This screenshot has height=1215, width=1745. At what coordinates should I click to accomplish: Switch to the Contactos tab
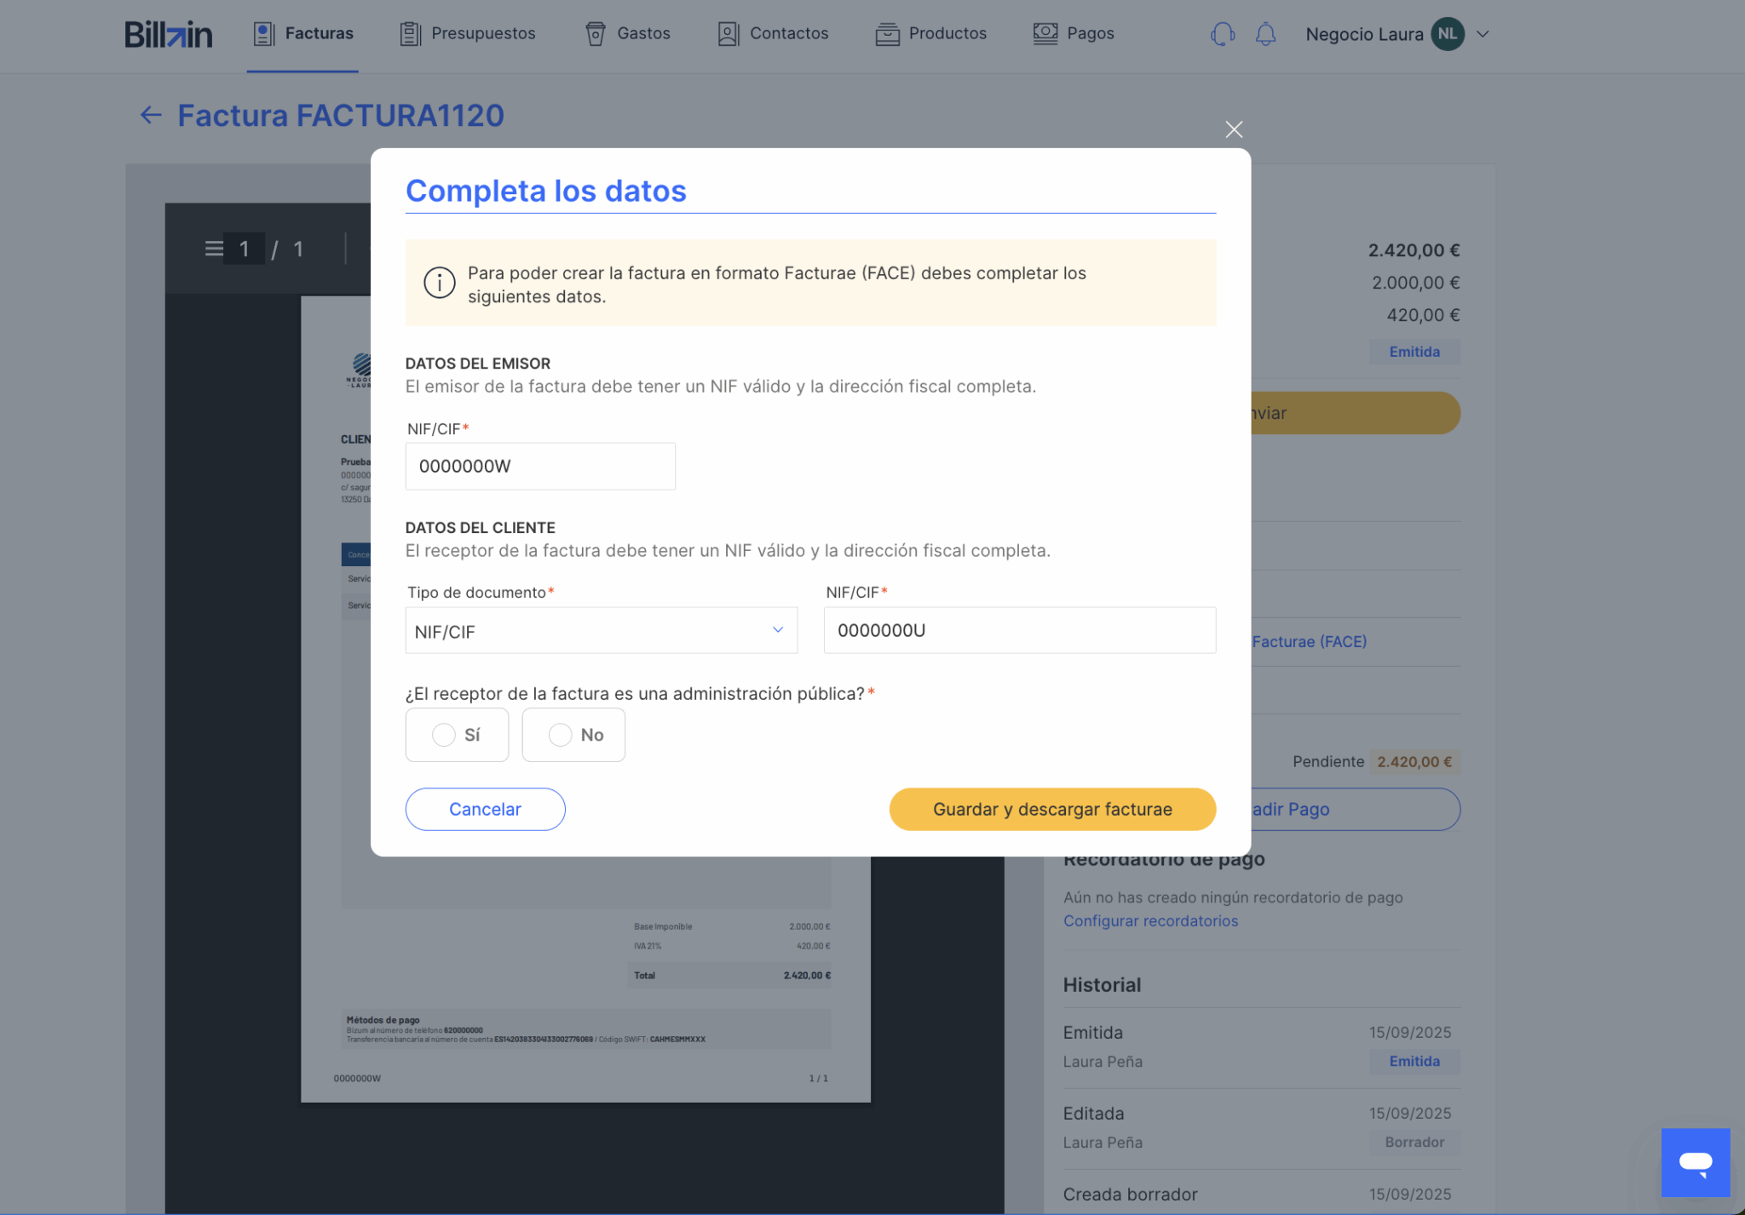click(x=773, y=34)
